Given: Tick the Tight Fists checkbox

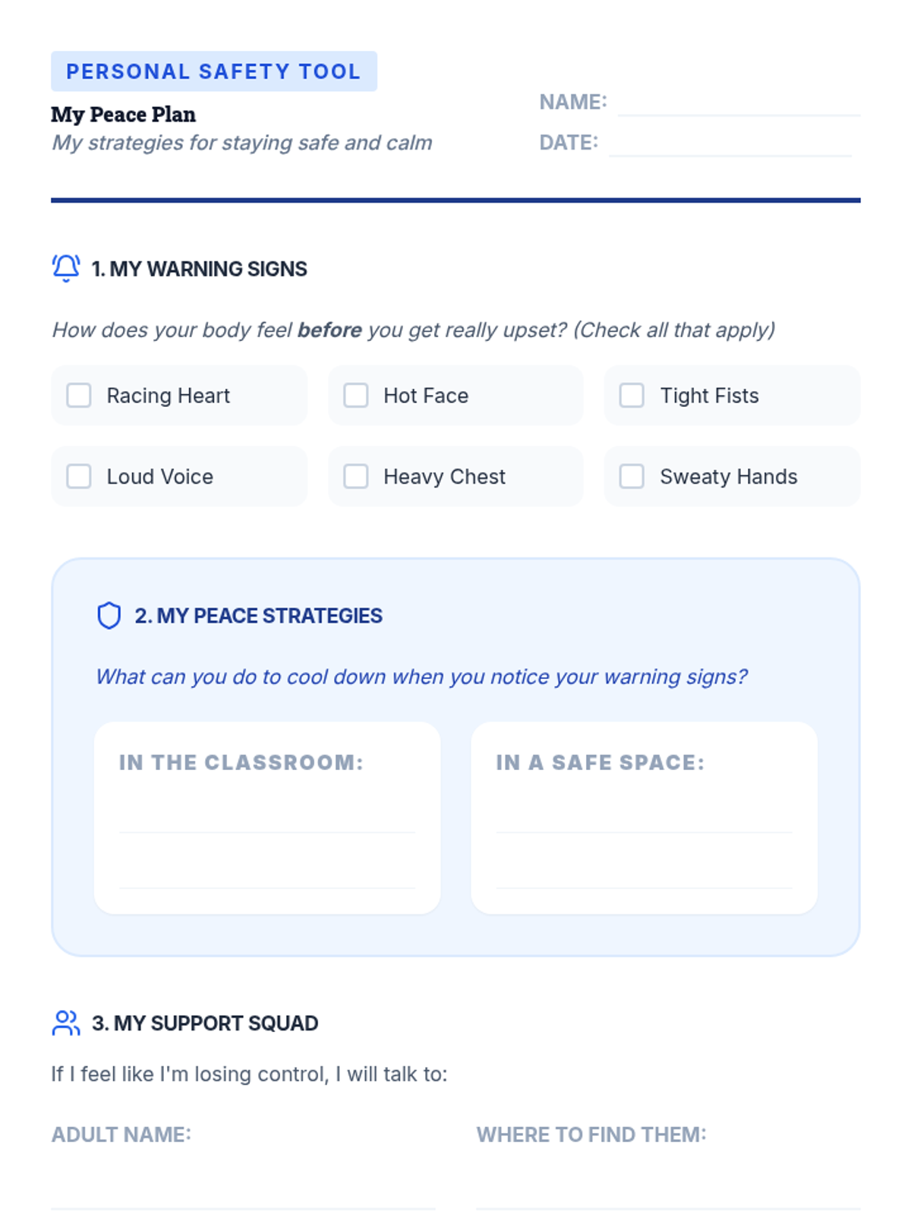Looking at the screenshot, I should (632, 395).
